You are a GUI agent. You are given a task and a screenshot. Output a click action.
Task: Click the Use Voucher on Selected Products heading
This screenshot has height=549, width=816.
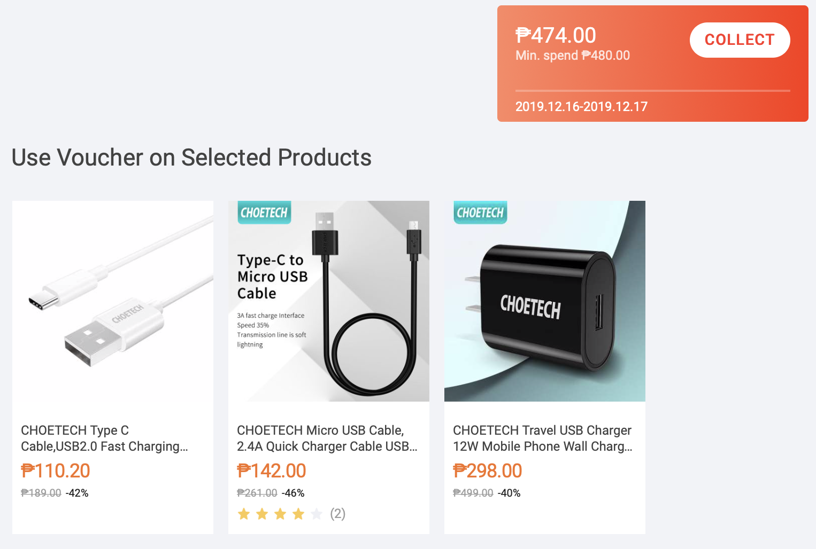tap(191, 158)
